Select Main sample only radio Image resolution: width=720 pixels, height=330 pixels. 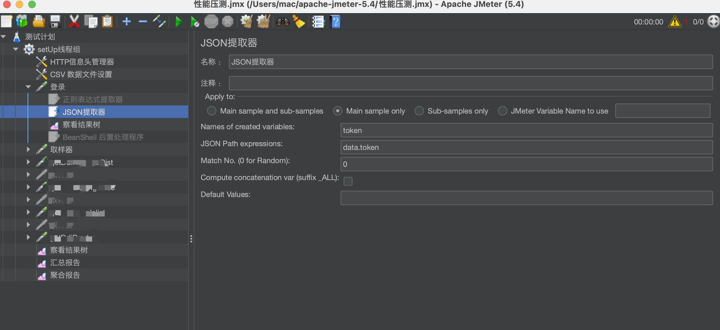(338, 111)
